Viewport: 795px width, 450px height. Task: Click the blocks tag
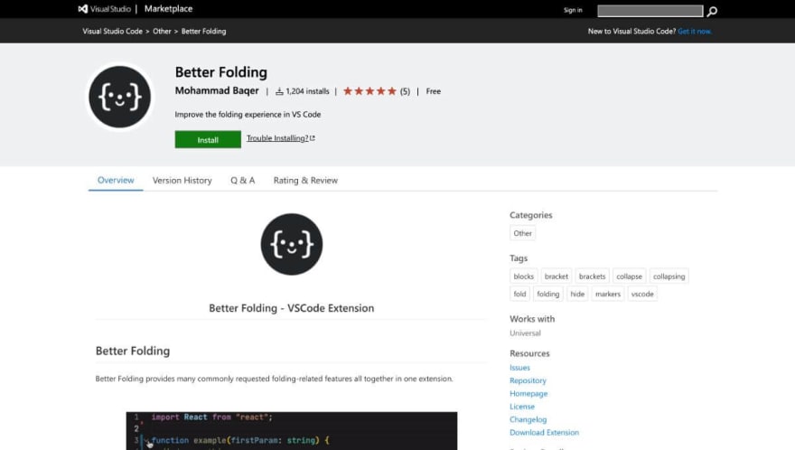[x=523, y=277]
